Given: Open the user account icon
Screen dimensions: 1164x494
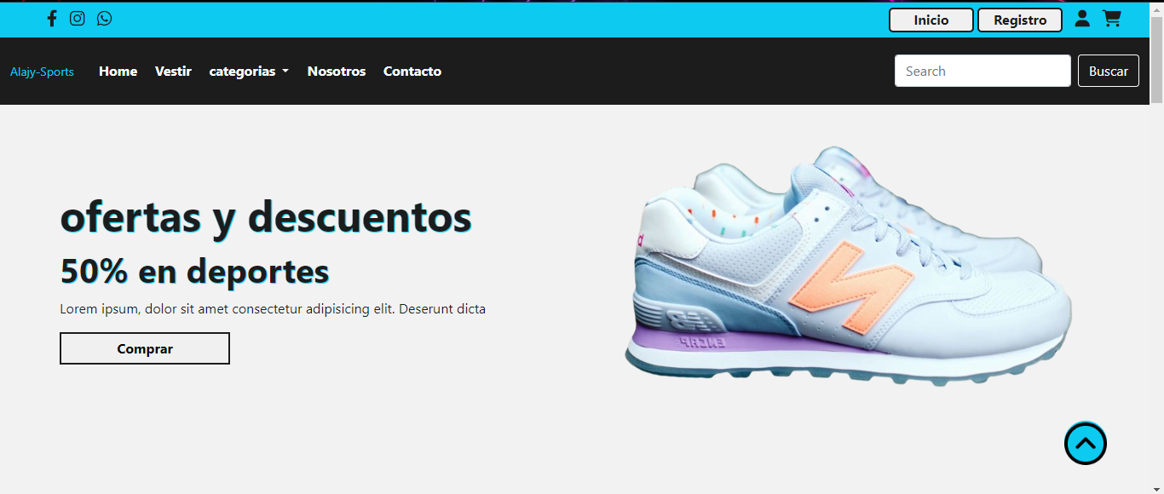Looking at the screenshot, I should point(1082,19).
